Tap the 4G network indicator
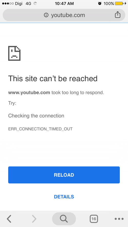 pos(28,4)
